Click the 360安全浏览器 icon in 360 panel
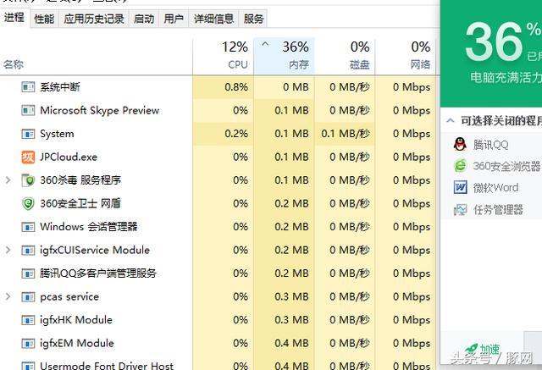This screenshot has height=370, width=542. tap(460, 166)
